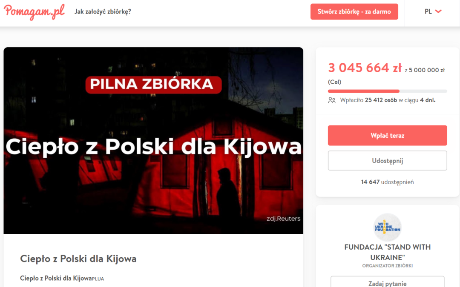Viewport: 460px width, 287px height.
Task: Expand the PL language dropdown
Action: [x=433, y=11]
